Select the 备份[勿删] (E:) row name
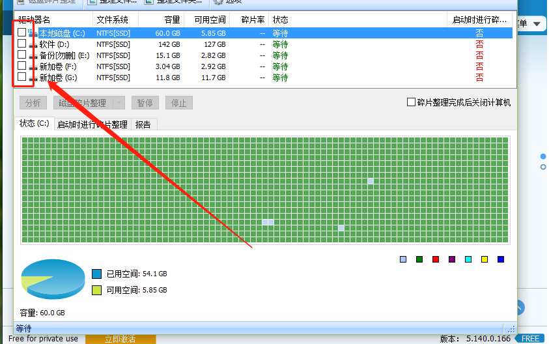Screen dimensions: 549x344 click(x=64, y=55)
